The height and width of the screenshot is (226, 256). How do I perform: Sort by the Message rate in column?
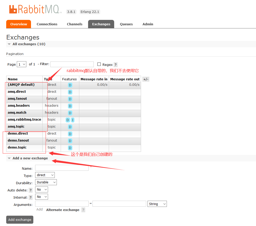point(94,79)
